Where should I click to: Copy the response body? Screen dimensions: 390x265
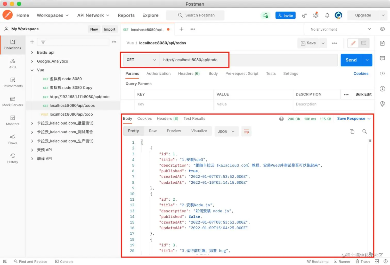pos(352,131)
